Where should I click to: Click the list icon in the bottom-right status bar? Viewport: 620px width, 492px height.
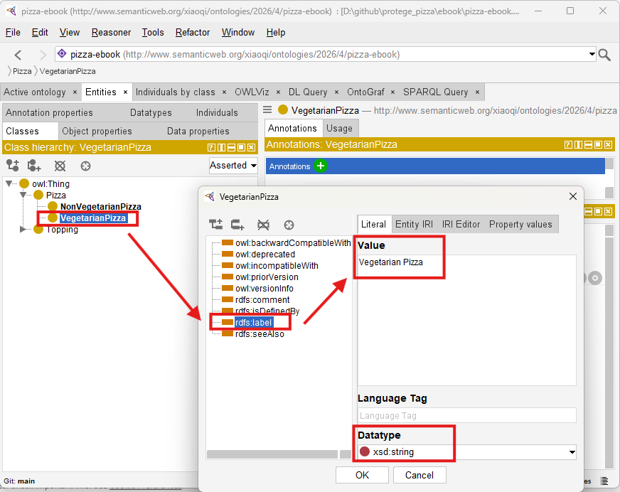604,481
